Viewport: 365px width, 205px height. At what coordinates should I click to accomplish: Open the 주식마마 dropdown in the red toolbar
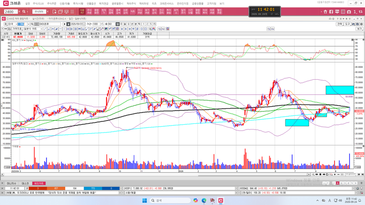(x=48, y=11)
